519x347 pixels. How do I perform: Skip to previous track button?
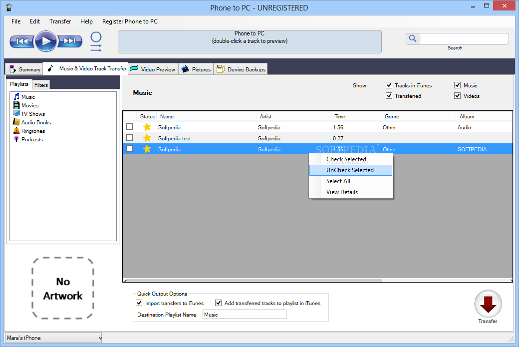tap(22, 41)
